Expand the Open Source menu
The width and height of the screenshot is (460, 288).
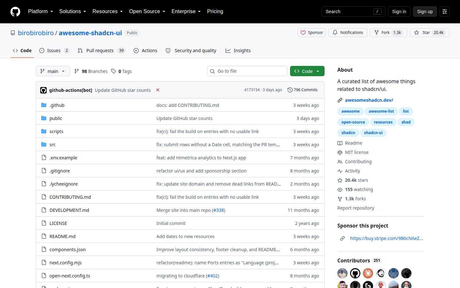[147, 12]
